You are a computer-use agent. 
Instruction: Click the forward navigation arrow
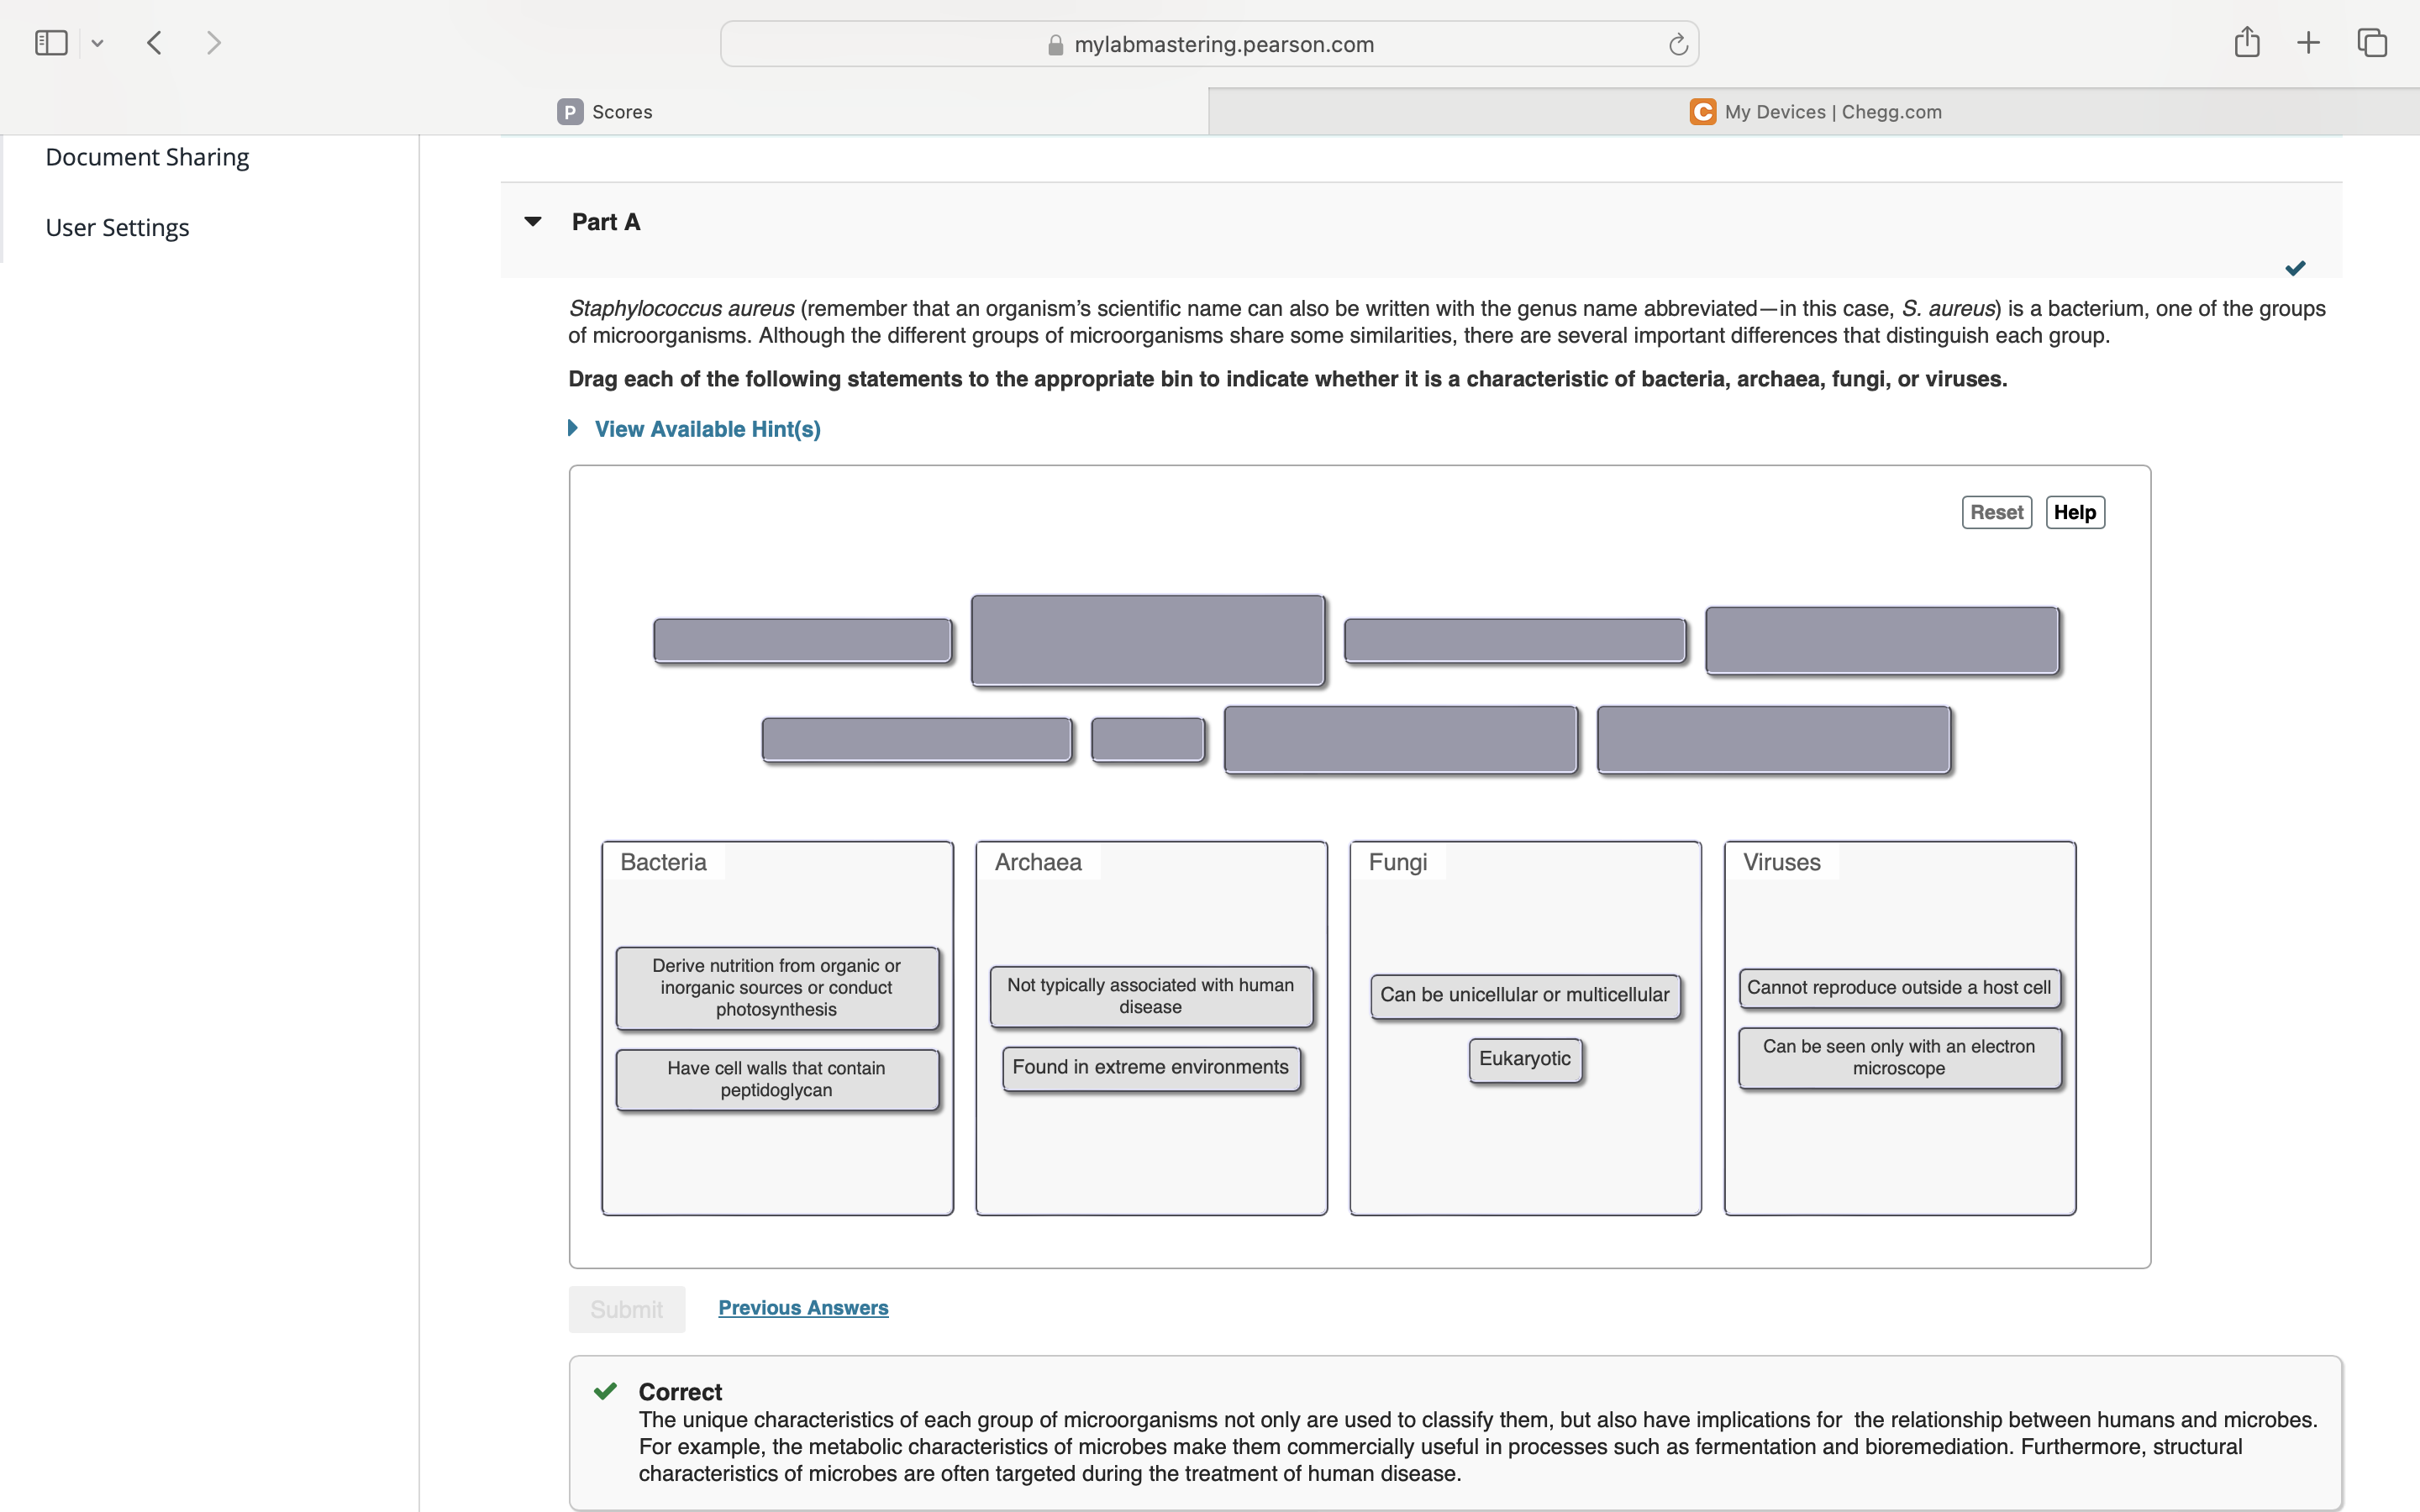[x=213, y=43]
